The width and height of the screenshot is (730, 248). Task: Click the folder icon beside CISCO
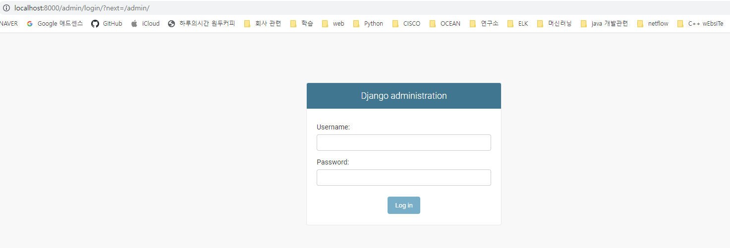(x=395, y=24)
